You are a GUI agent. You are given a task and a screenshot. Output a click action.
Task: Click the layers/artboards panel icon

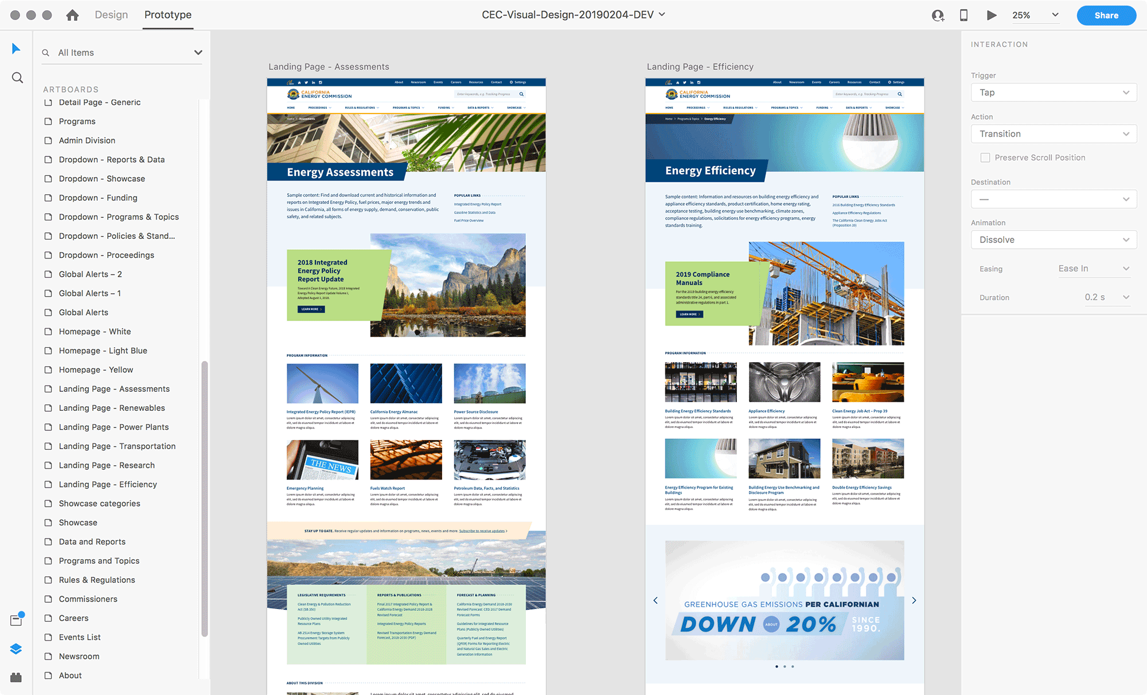(x=17, y=647)
